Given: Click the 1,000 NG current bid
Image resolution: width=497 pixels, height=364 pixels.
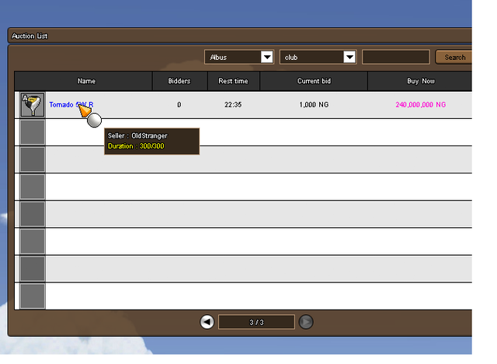Looking at the screenshot, I should pos(313,104).
